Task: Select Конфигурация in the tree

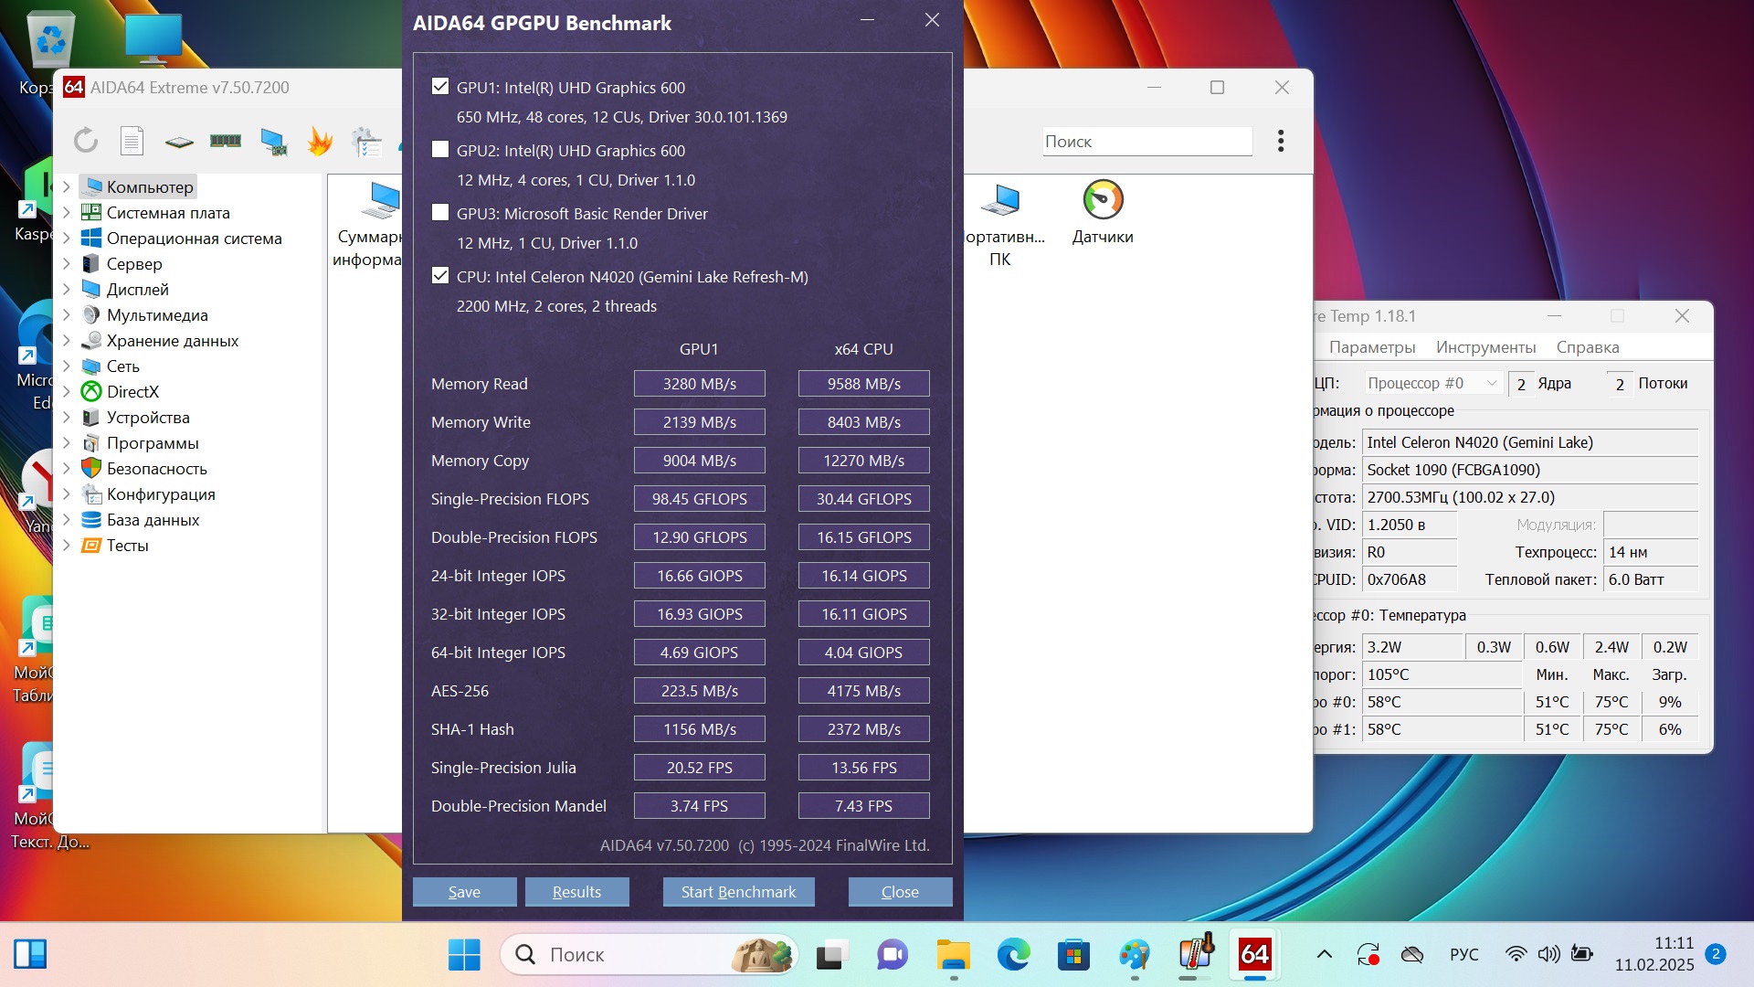Action: click(x=161, y=493)
